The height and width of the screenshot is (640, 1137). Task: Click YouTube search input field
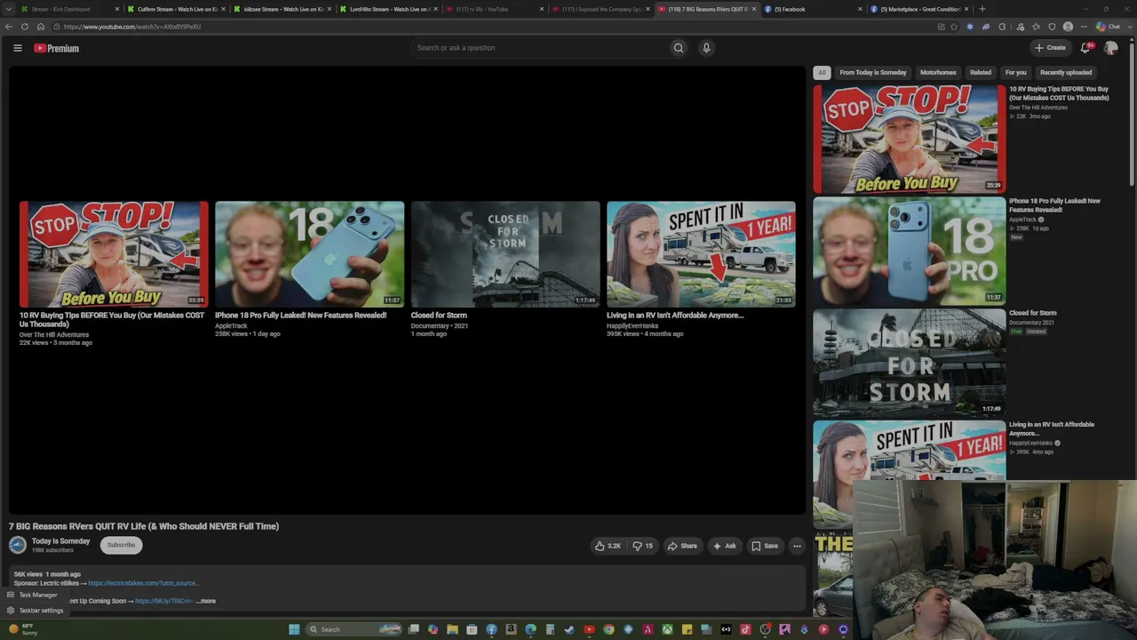point(540,48)
